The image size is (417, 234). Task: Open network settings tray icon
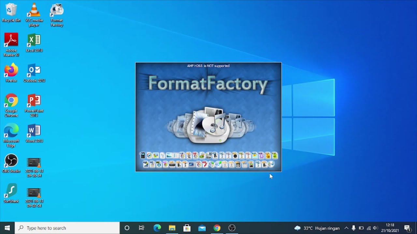click(x=368, y=228)
